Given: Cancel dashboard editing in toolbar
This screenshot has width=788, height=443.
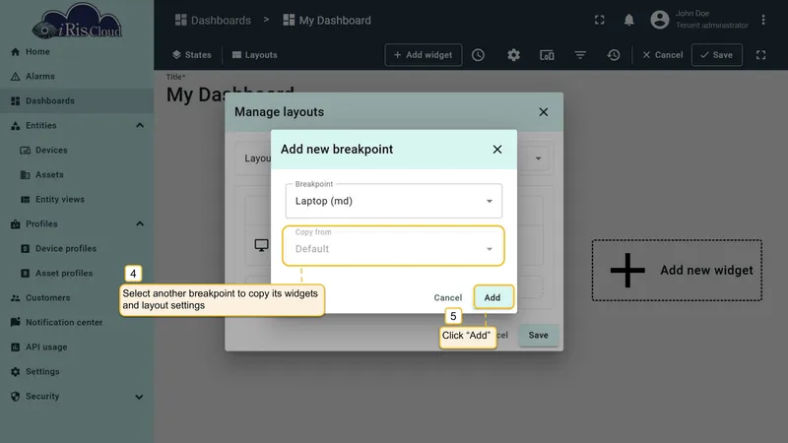Looking at the screenshot, I should (x=662, y=55).
